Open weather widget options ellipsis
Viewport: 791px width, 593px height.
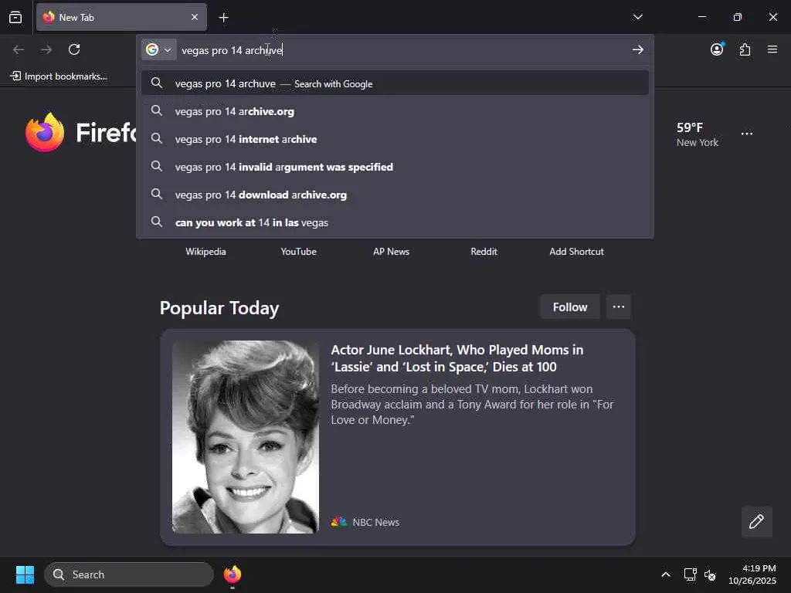(x=747, y=134)
